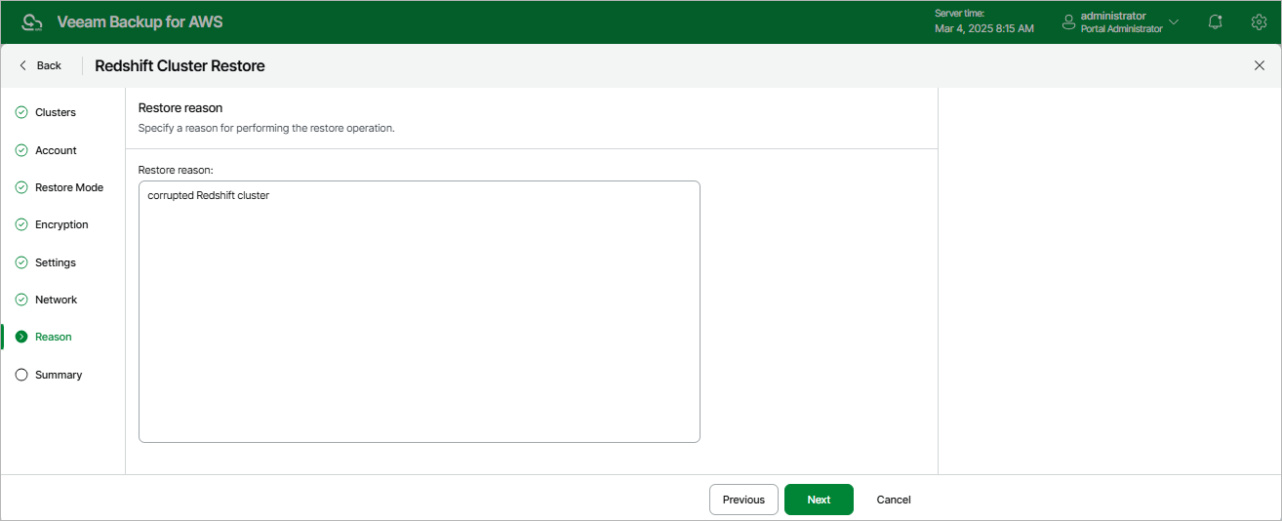Screen dimensions: 1282x521
Task: Click the Back arrow icon
Action: (23, 65)
